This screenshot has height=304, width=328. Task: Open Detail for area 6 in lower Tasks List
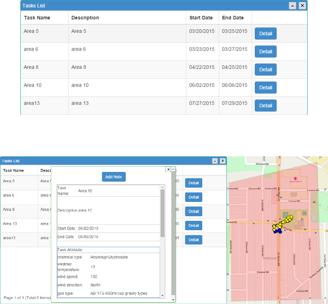194,197
